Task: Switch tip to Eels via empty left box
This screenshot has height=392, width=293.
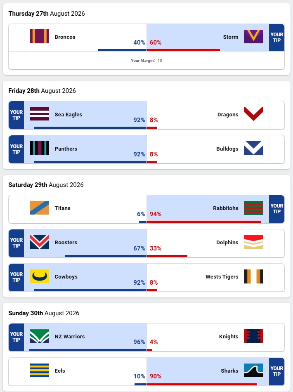Action: pyautogui.click(x=17, y=371)
